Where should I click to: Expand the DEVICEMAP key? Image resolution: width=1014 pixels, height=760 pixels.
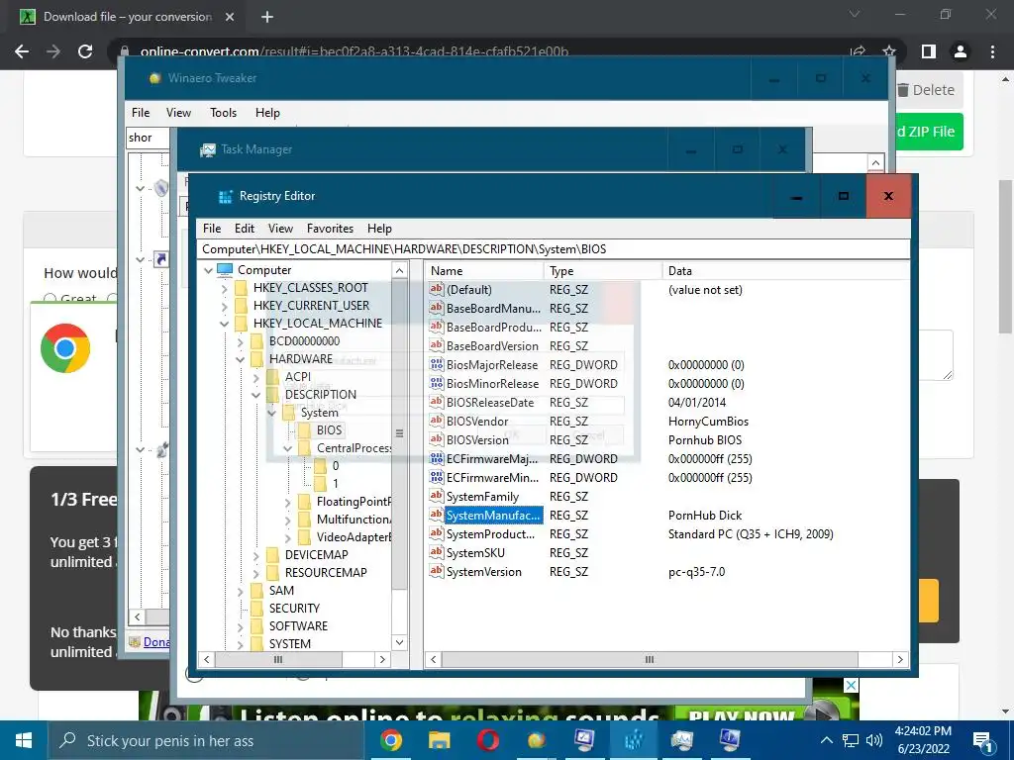256,555
